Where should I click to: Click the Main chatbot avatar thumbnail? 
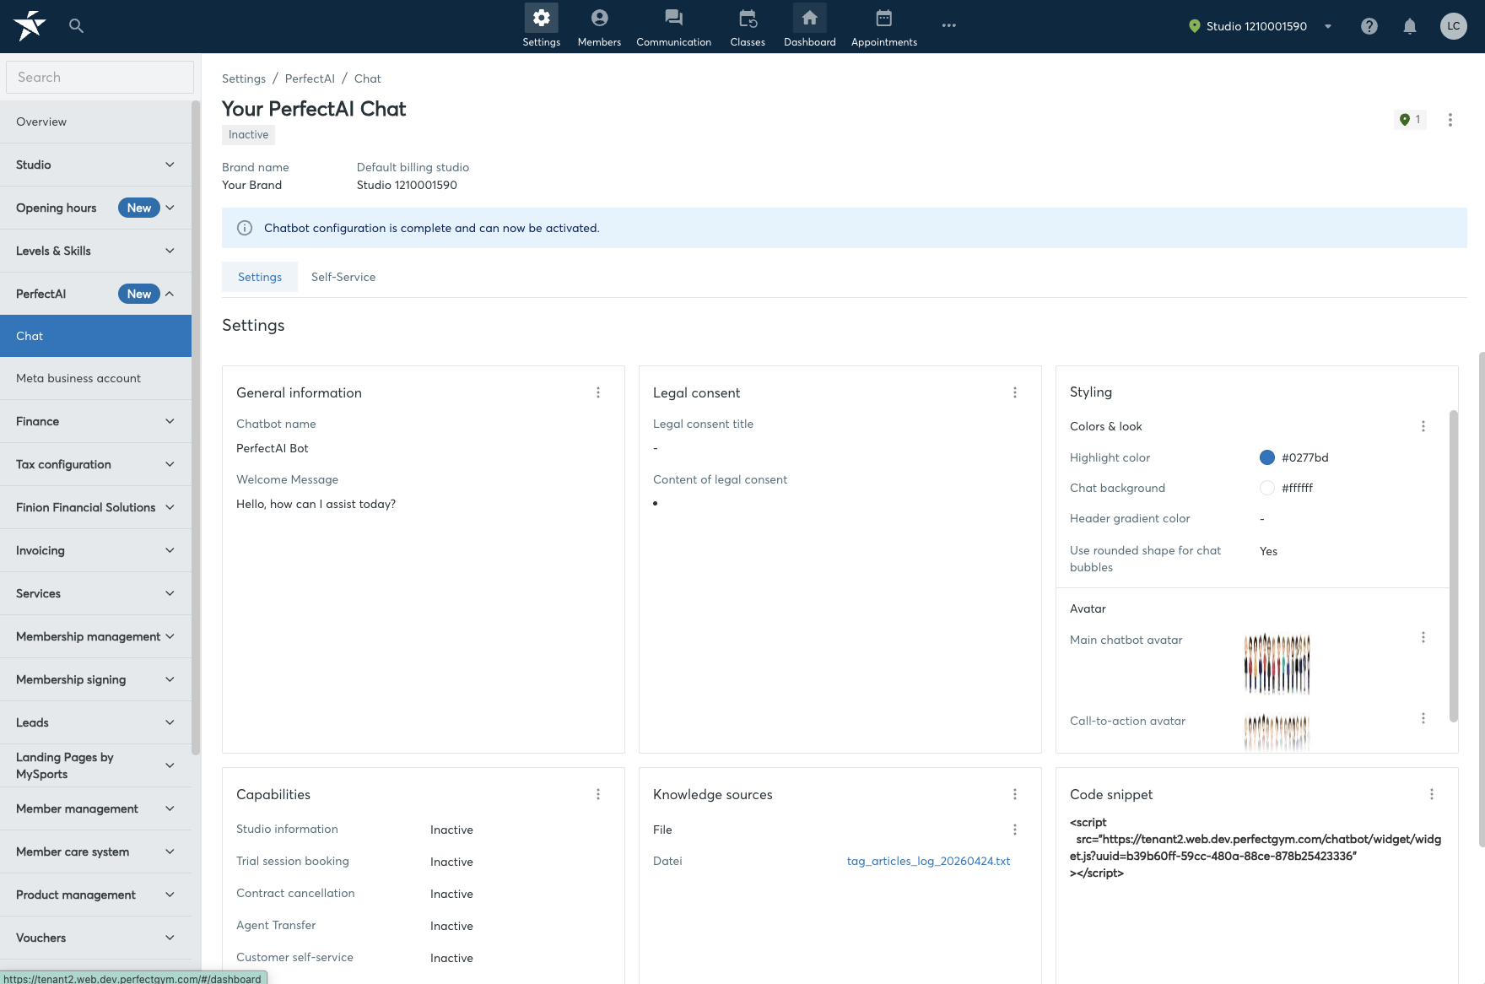pyautogui.click(x=1277, y=663)
